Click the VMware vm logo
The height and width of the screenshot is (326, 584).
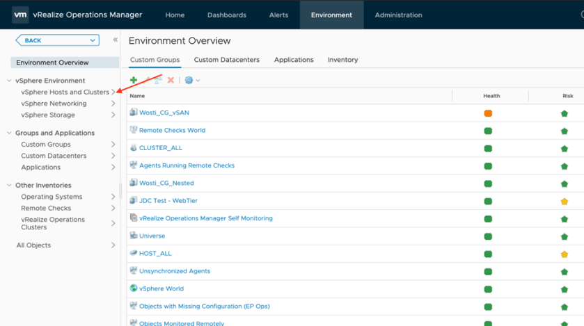21,15
